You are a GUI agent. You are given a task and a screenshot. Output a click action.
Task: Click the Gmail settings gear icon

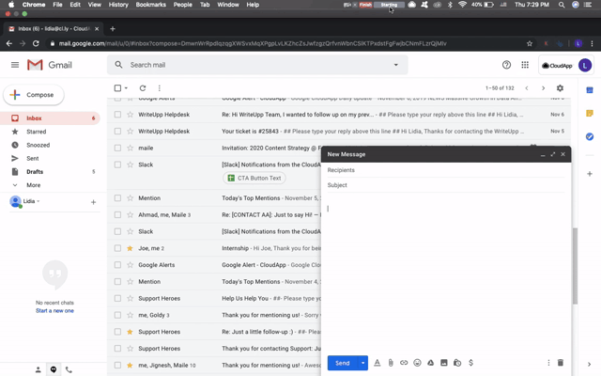(561, 88)
